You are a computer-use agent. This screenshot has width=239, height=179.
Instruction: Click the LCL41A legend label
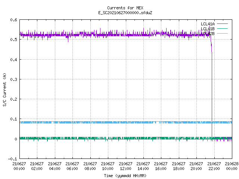[208, 24]
